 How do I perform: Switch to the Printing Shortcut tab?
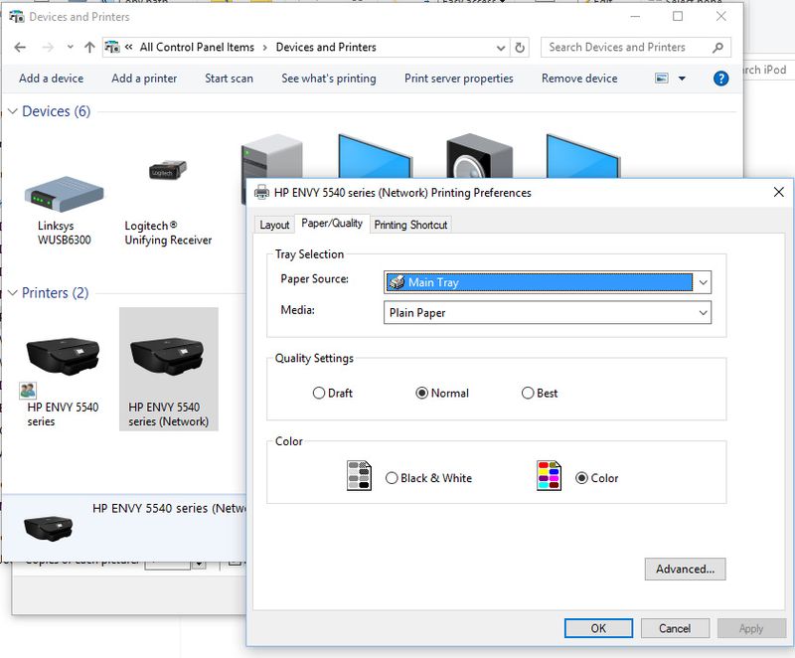pos(410,225)
